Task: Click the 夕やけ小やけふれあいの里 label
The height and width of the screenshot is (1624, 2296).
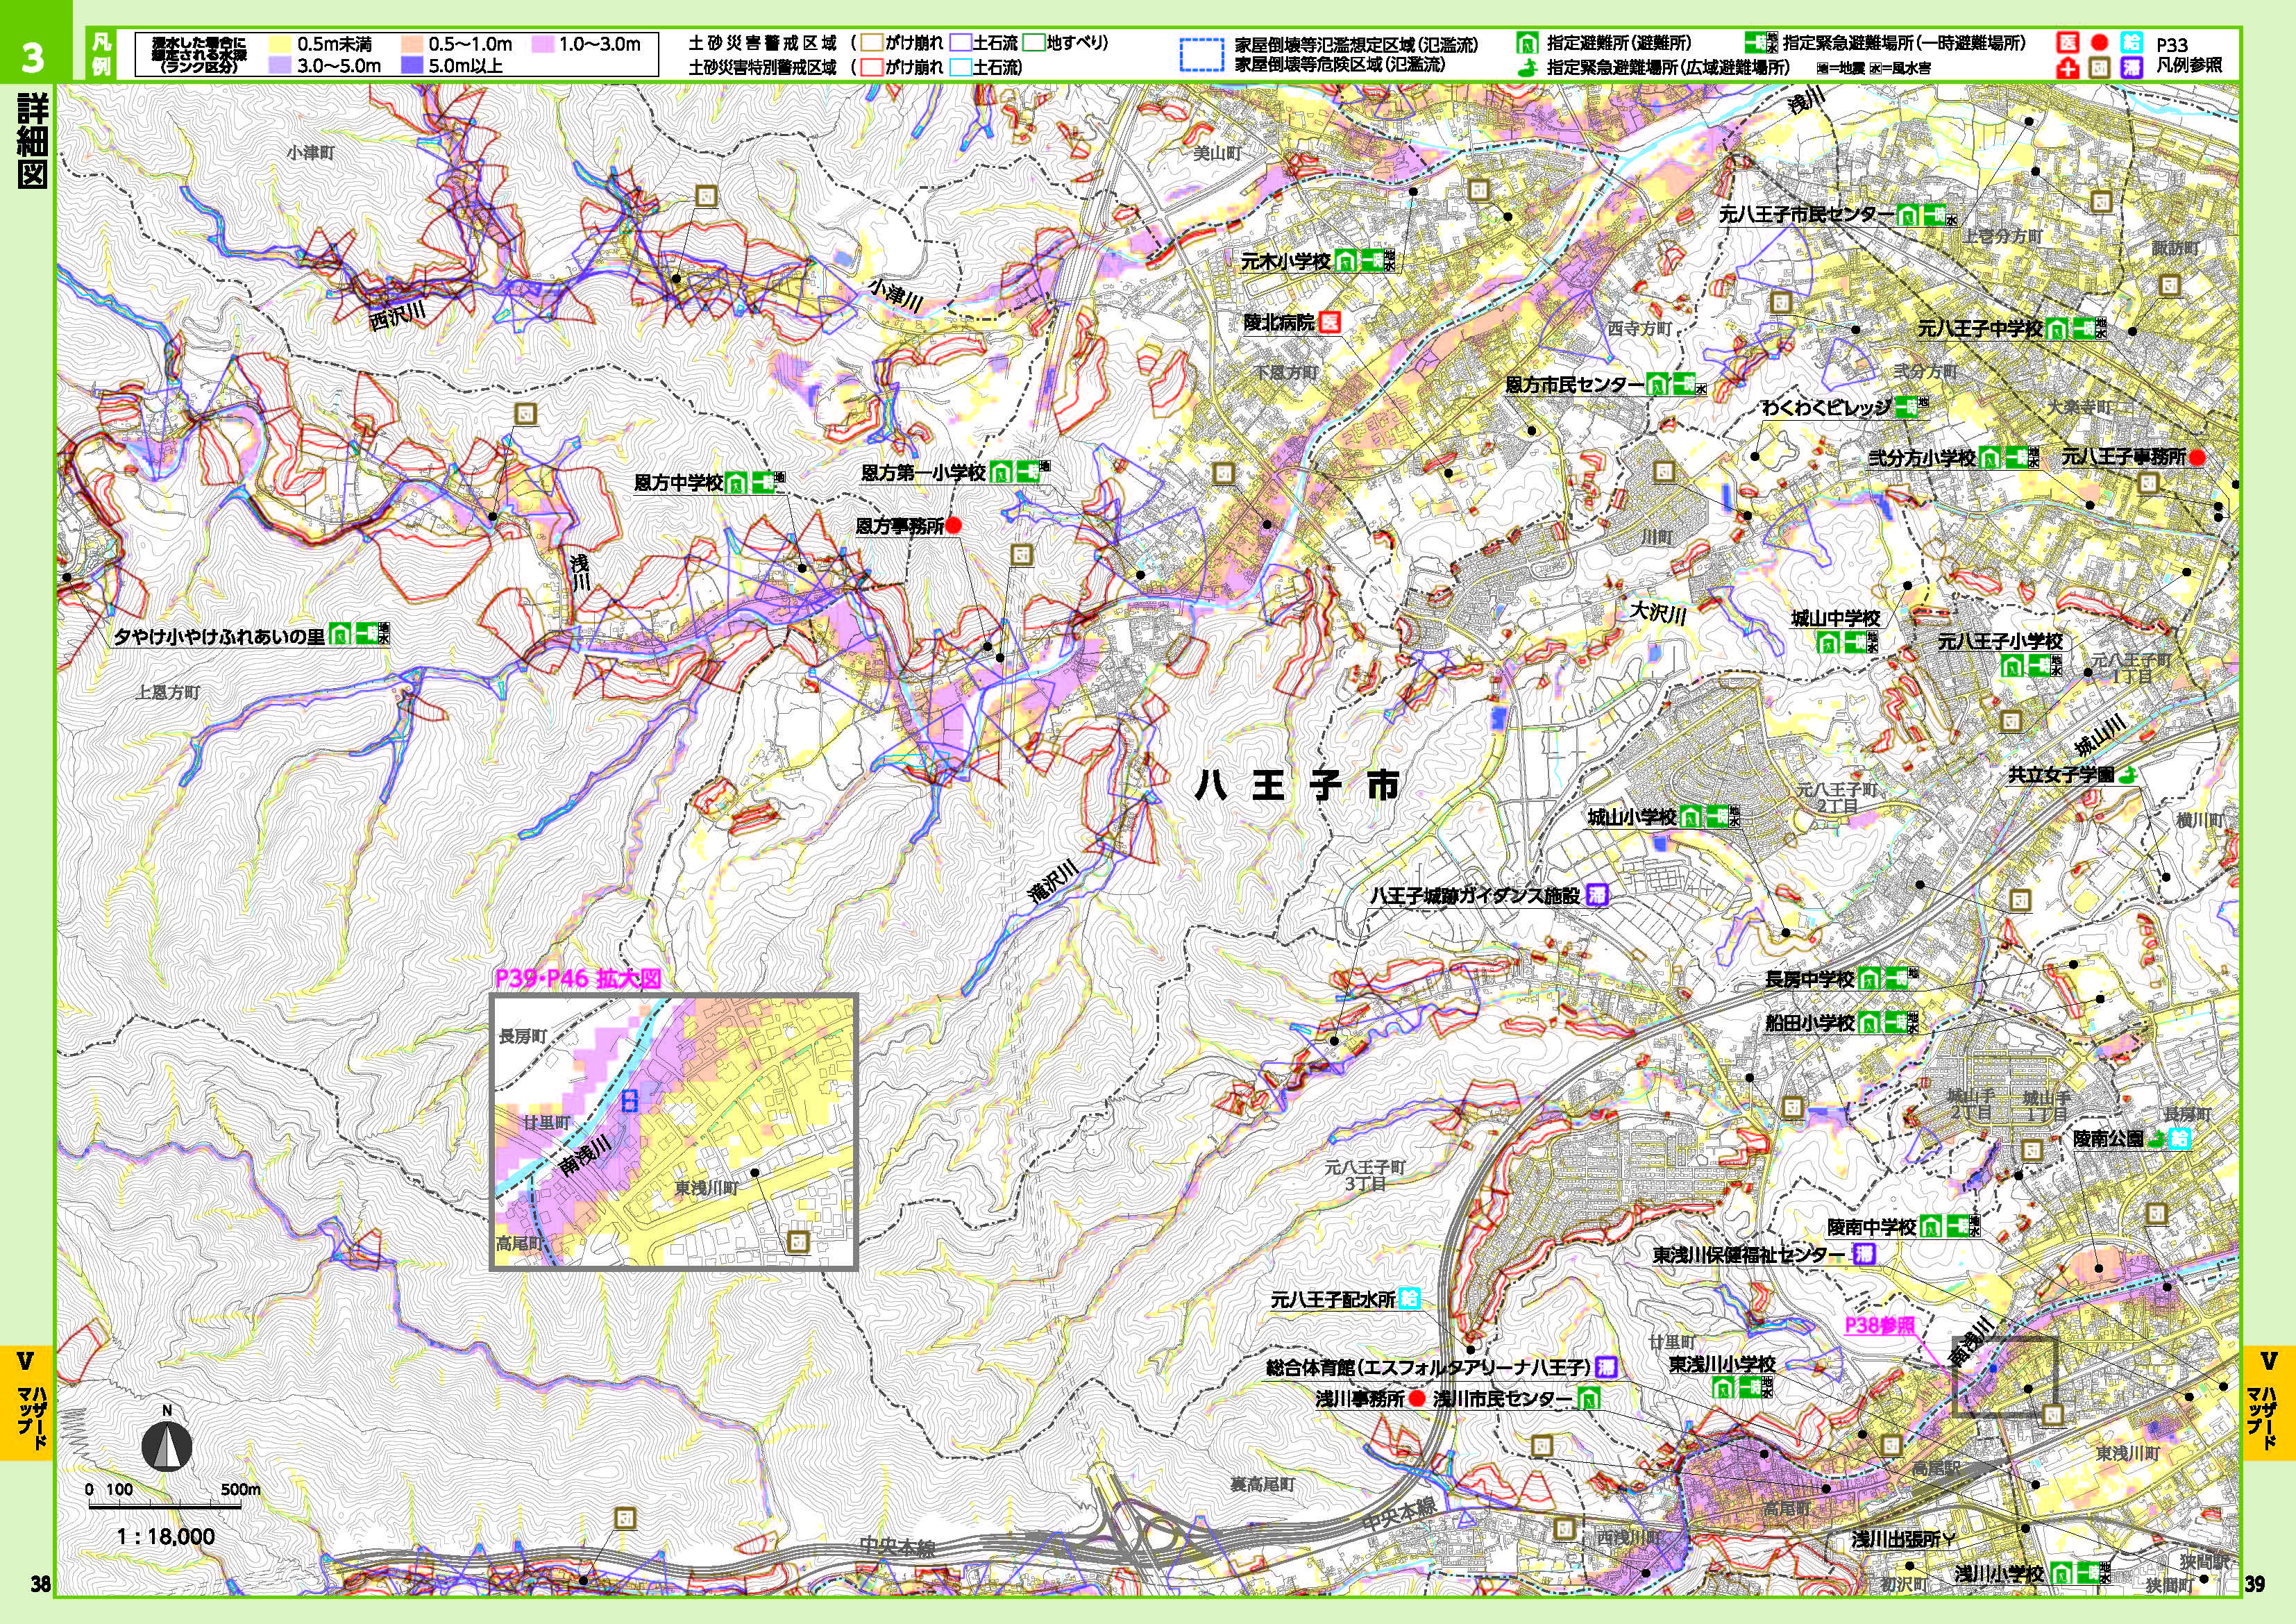Action: [219, 635]
